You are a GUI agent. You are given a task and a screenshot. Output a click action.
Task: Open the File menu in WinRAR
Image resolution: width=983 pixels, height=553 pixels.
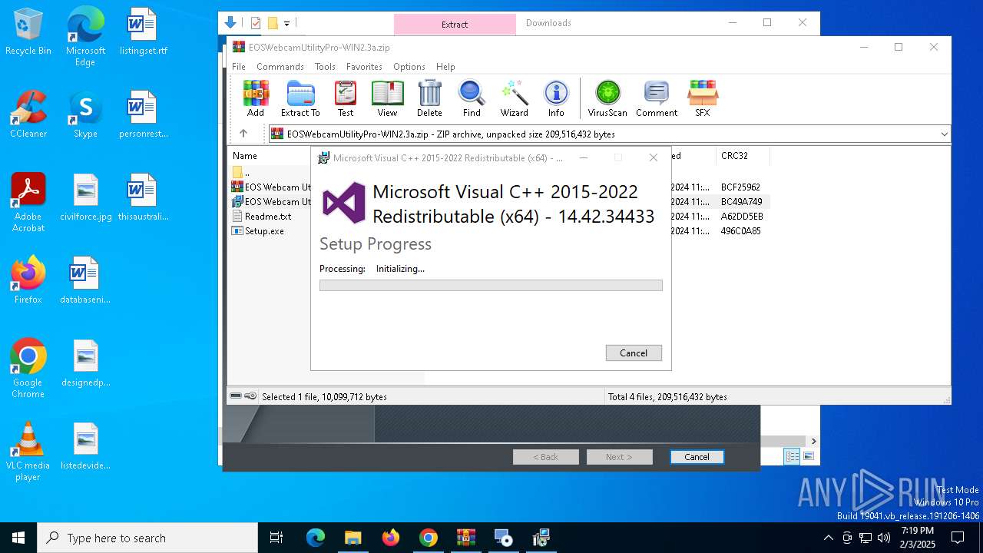point(239,67)
